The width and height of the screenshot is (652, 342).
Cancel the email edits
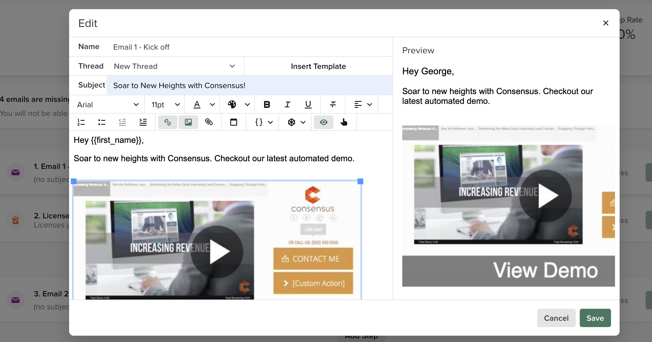[x=556, y=318]
